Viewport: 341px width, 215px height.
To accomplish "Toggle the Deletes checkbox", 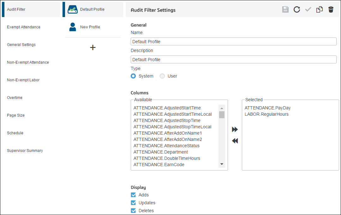I will tap(133, 211).
